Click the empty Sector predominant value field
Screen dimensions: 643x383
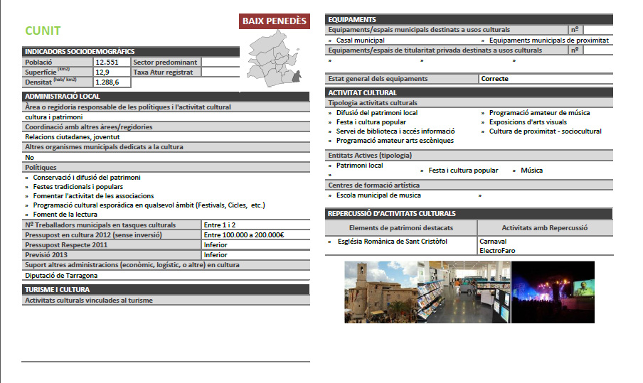(220, 63)
